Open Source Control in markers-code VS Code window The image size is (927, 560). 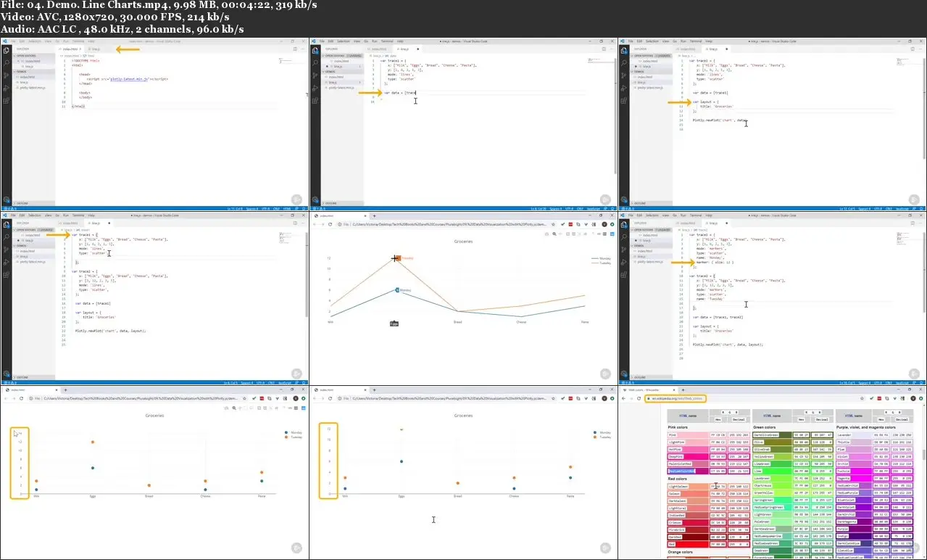tap(623, 250)
